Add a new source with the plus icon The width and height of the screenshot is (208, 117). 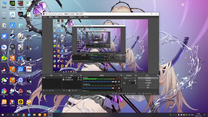[x=64, y=90]
